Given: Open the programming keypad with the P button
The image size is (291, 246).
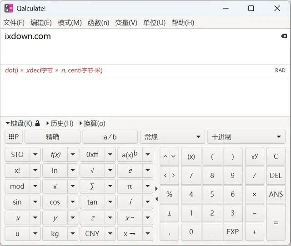Looking at the screenshot, I should [14, 137].
